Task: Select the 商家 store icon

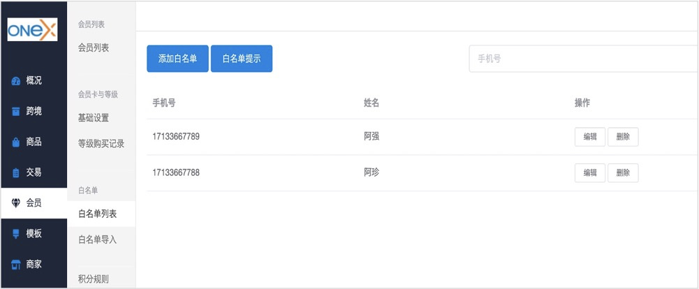Action: [15, 265]
